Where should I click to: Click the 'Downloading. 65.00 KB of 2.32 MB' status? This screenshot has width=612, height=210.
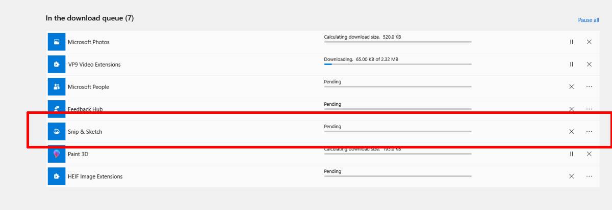coord(361,59)
